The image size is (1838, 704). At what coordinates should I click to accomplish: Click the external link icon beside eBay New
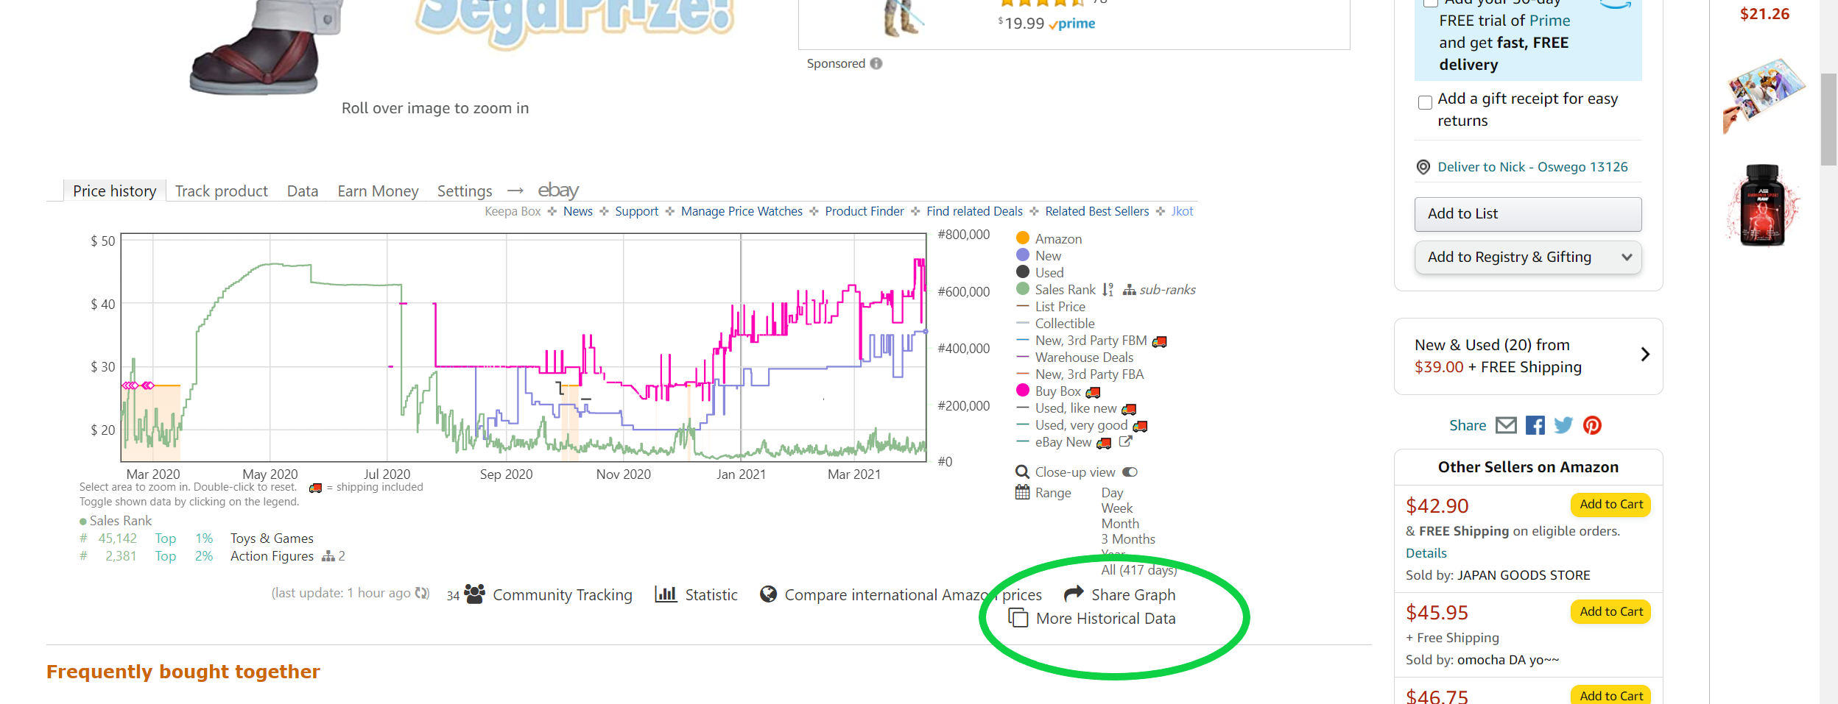[1125, 441]
